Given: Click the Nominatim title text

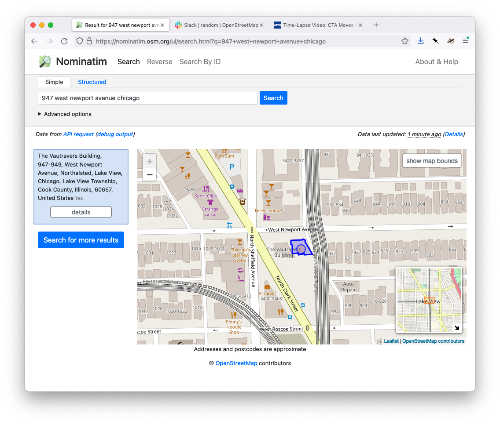Looking at the screenshot, I should point(81,62).
